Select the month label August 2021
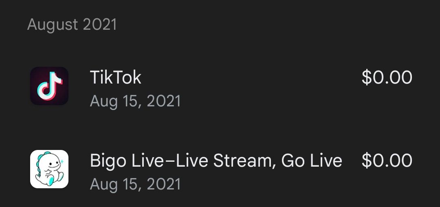The height and width of the screenshot is (207, 440). click(x=72, y=25)
